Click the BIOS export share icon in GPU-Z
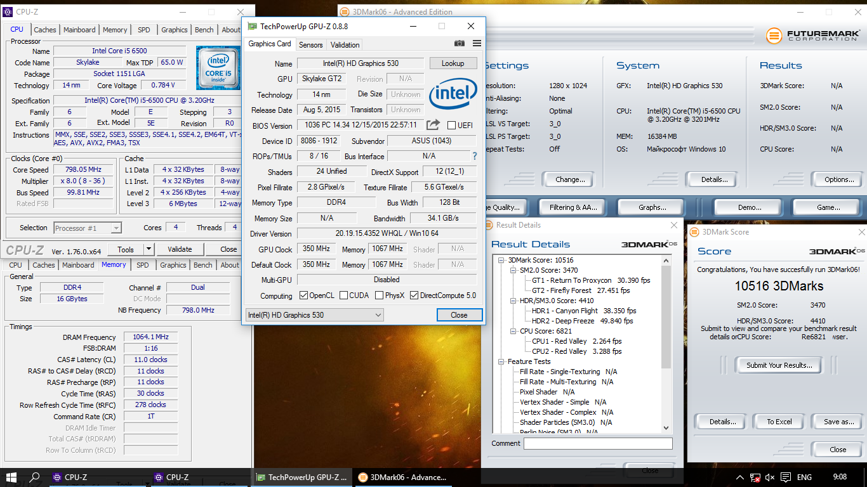Screen dimensions: 867x487 pos(433,125)
